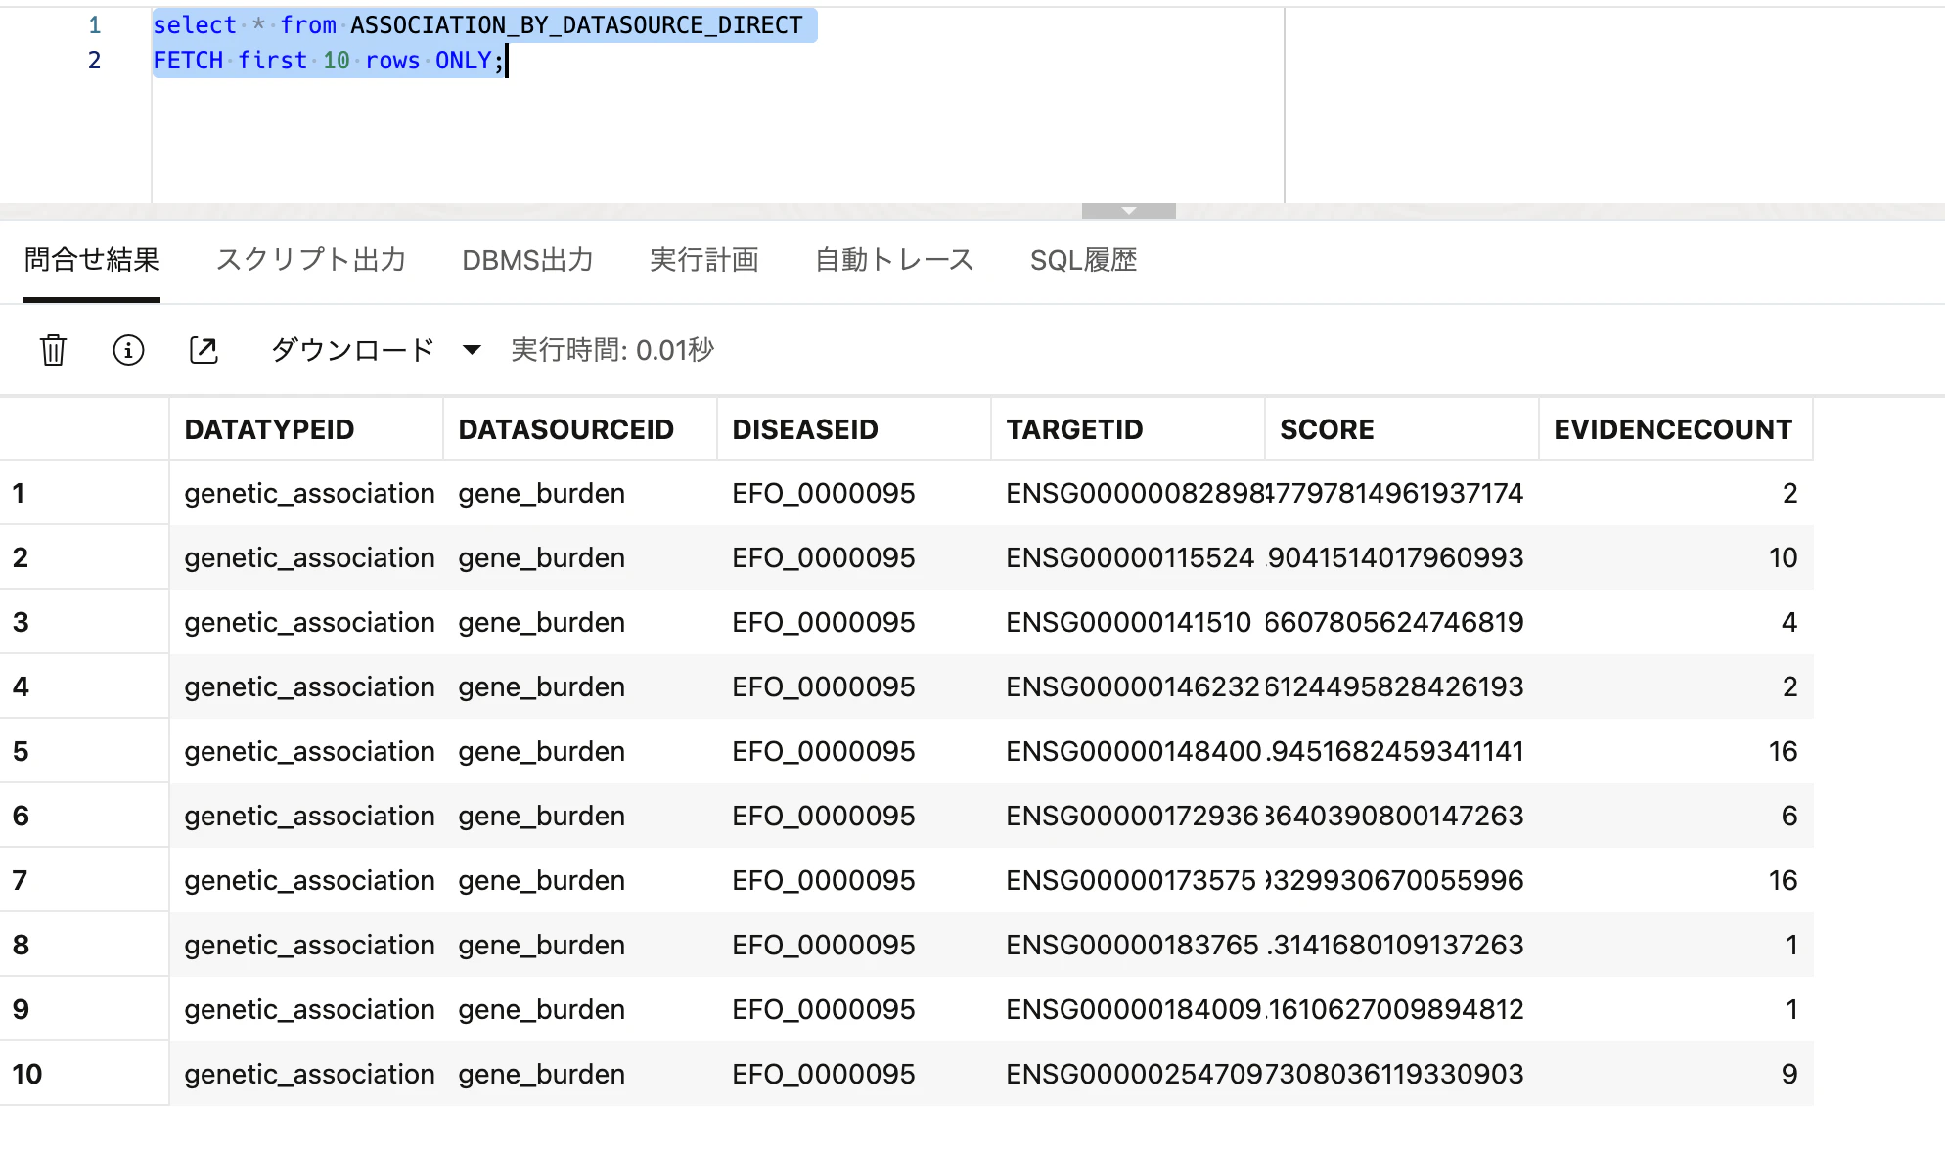Click DATASOURCEID column header
Viewport: 1945px width, 1150px height.
pyautogui.click(x=580, y=429)
